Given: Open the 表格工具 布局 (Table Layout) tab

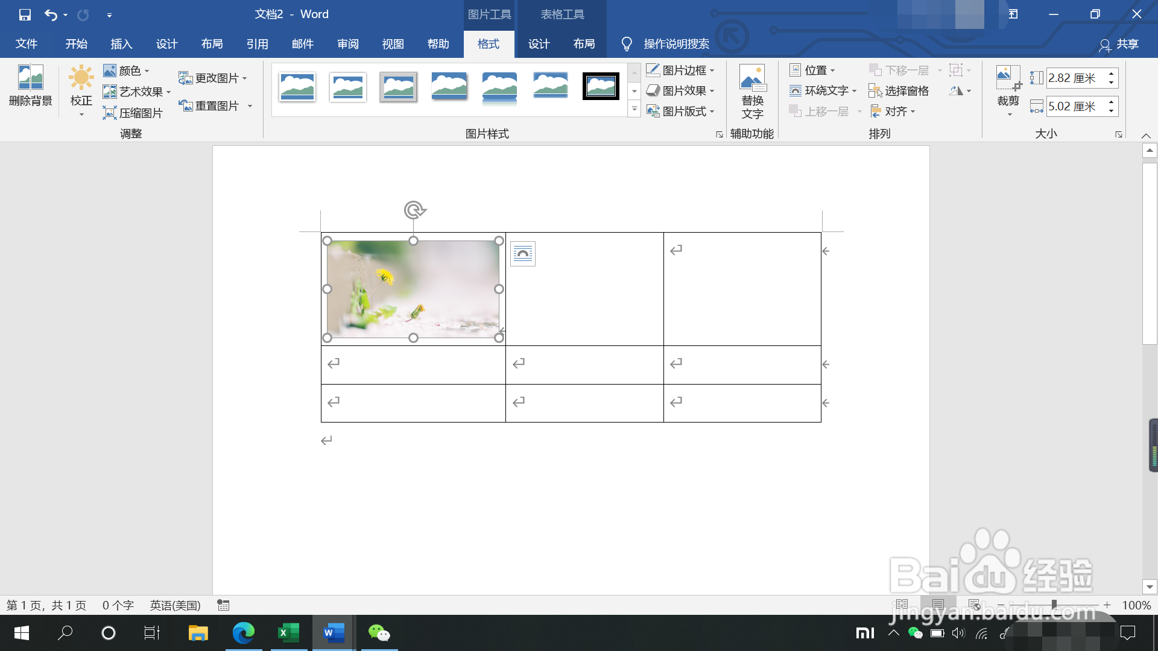Looking at the screenshot, I should coord(583,43).
